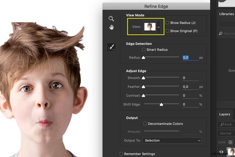
Task: Turn on Smart Radius checkbox
Action: pos(144,49)
